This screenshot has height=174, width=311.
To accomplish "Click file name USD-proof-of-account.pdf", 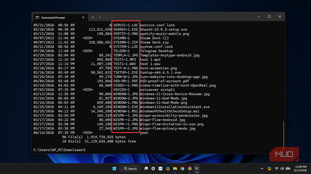I will (165, 81).
